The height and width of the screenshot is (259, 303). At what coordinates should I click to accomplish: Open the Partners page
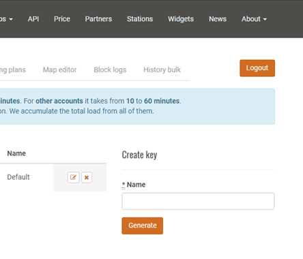tap(98, 19)
